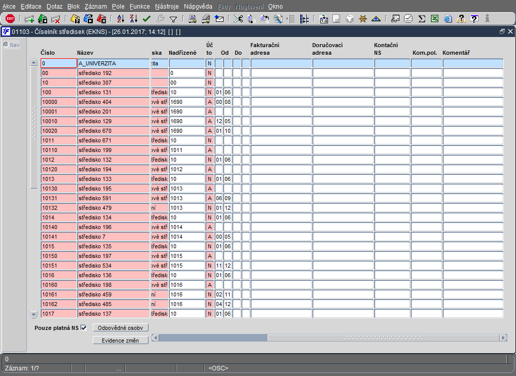The height and width of the screenshot is (376, 516).
Task: Click the up arrow of the record scrollbar
Action: pos(33,62)
